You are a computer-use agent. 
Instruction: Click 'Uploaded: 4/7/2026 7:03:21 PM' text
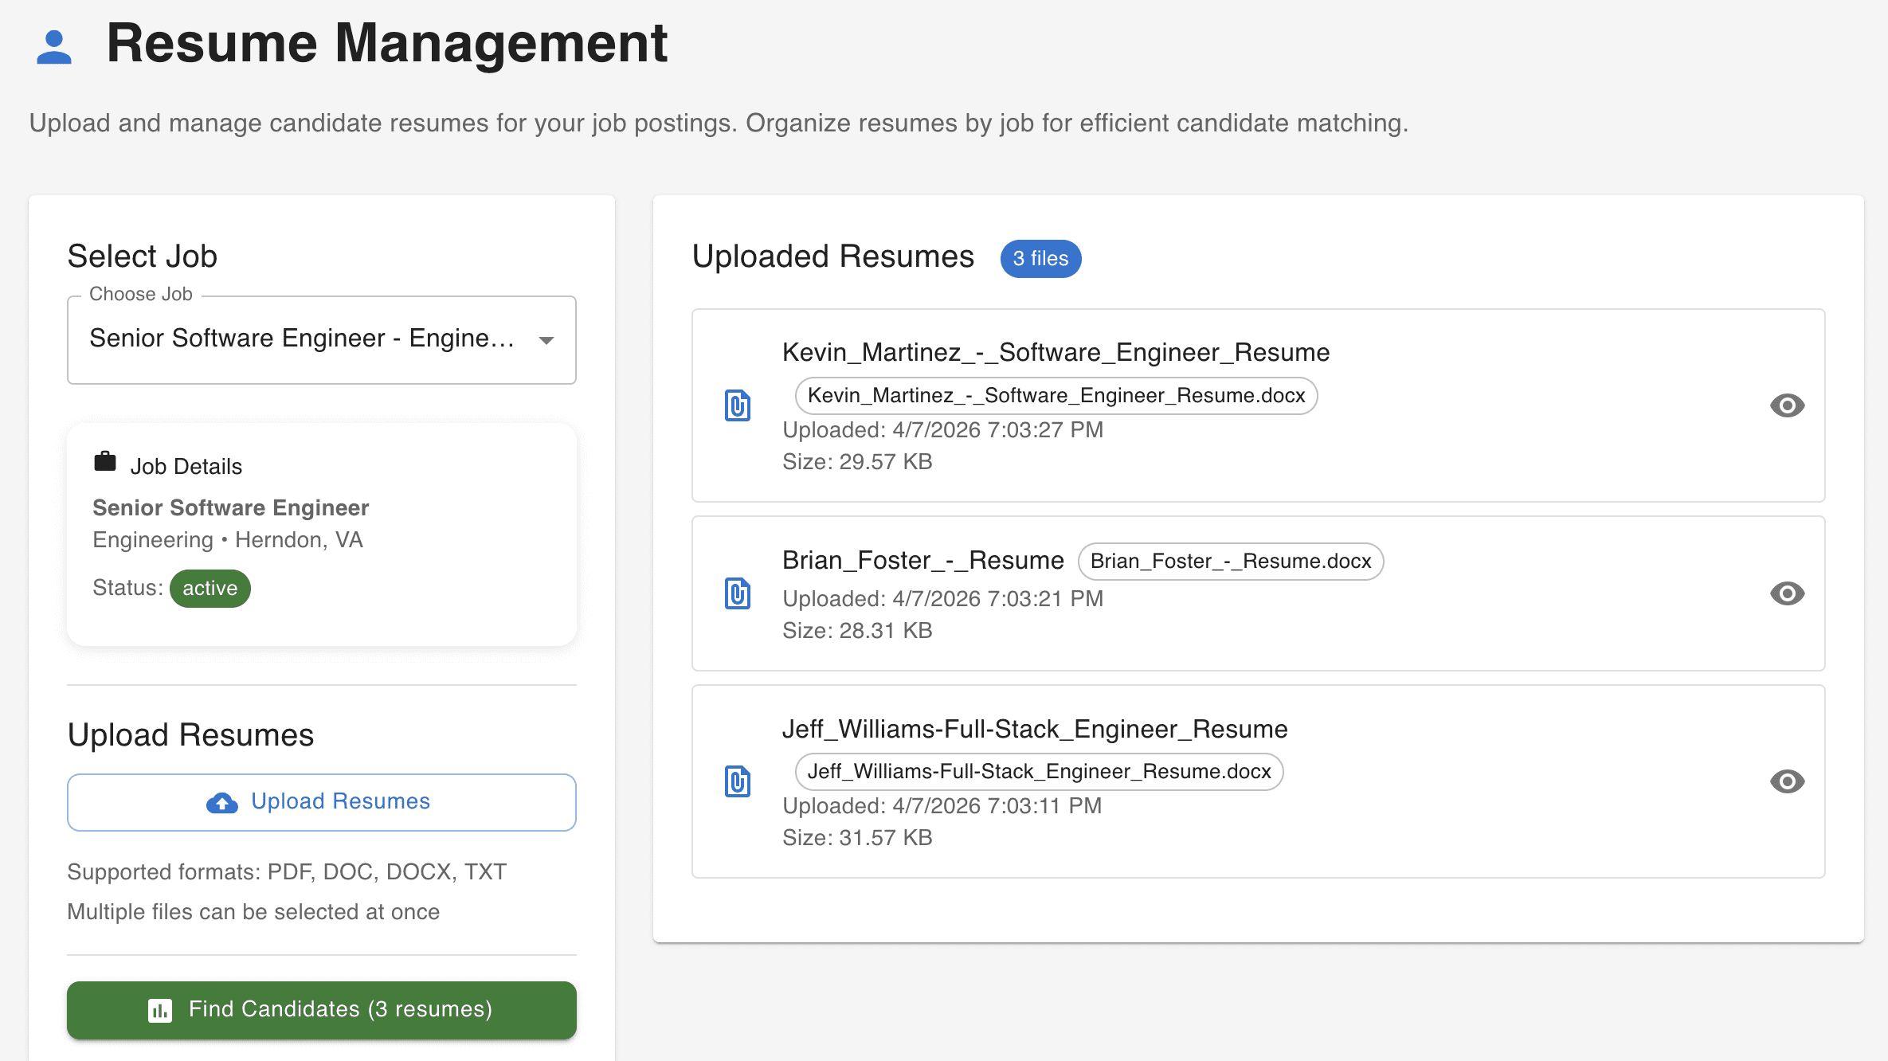943,599
